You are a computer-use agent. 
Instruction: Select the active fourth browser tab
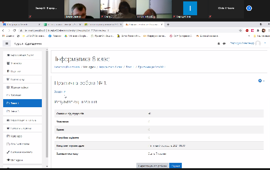pos(144,25)
